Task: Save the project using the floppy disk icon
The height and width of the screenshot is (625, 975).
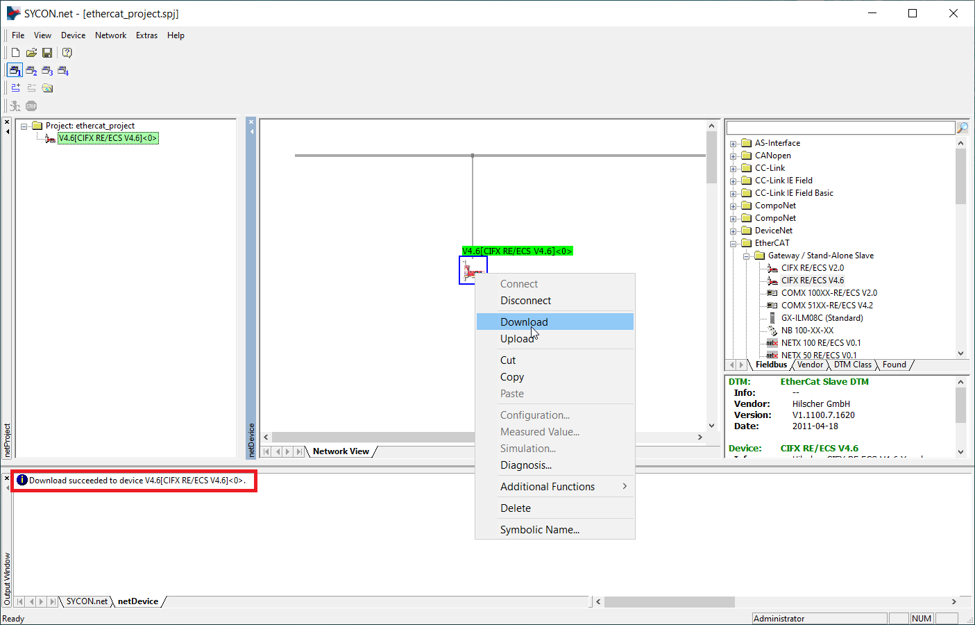Action: coord(47,53)
